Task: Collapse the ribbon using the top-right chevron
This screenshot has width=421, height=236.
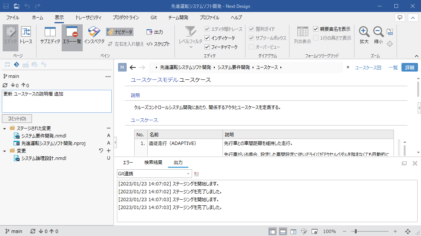Action: click(413, 18)
